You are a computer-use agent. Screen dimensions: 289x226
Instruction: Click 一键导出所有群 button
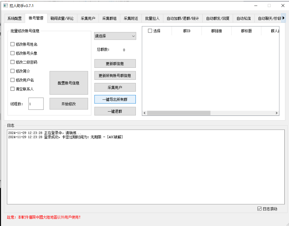[115, 100]
